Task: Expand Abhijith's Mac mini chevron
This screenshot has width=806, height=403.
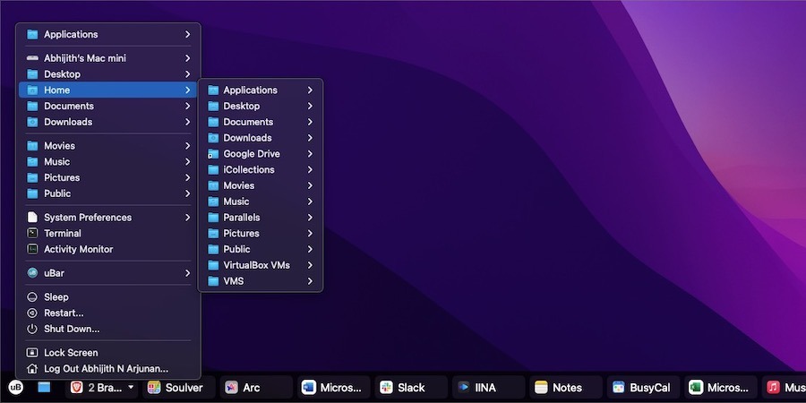Action: (x=188, y=58)
